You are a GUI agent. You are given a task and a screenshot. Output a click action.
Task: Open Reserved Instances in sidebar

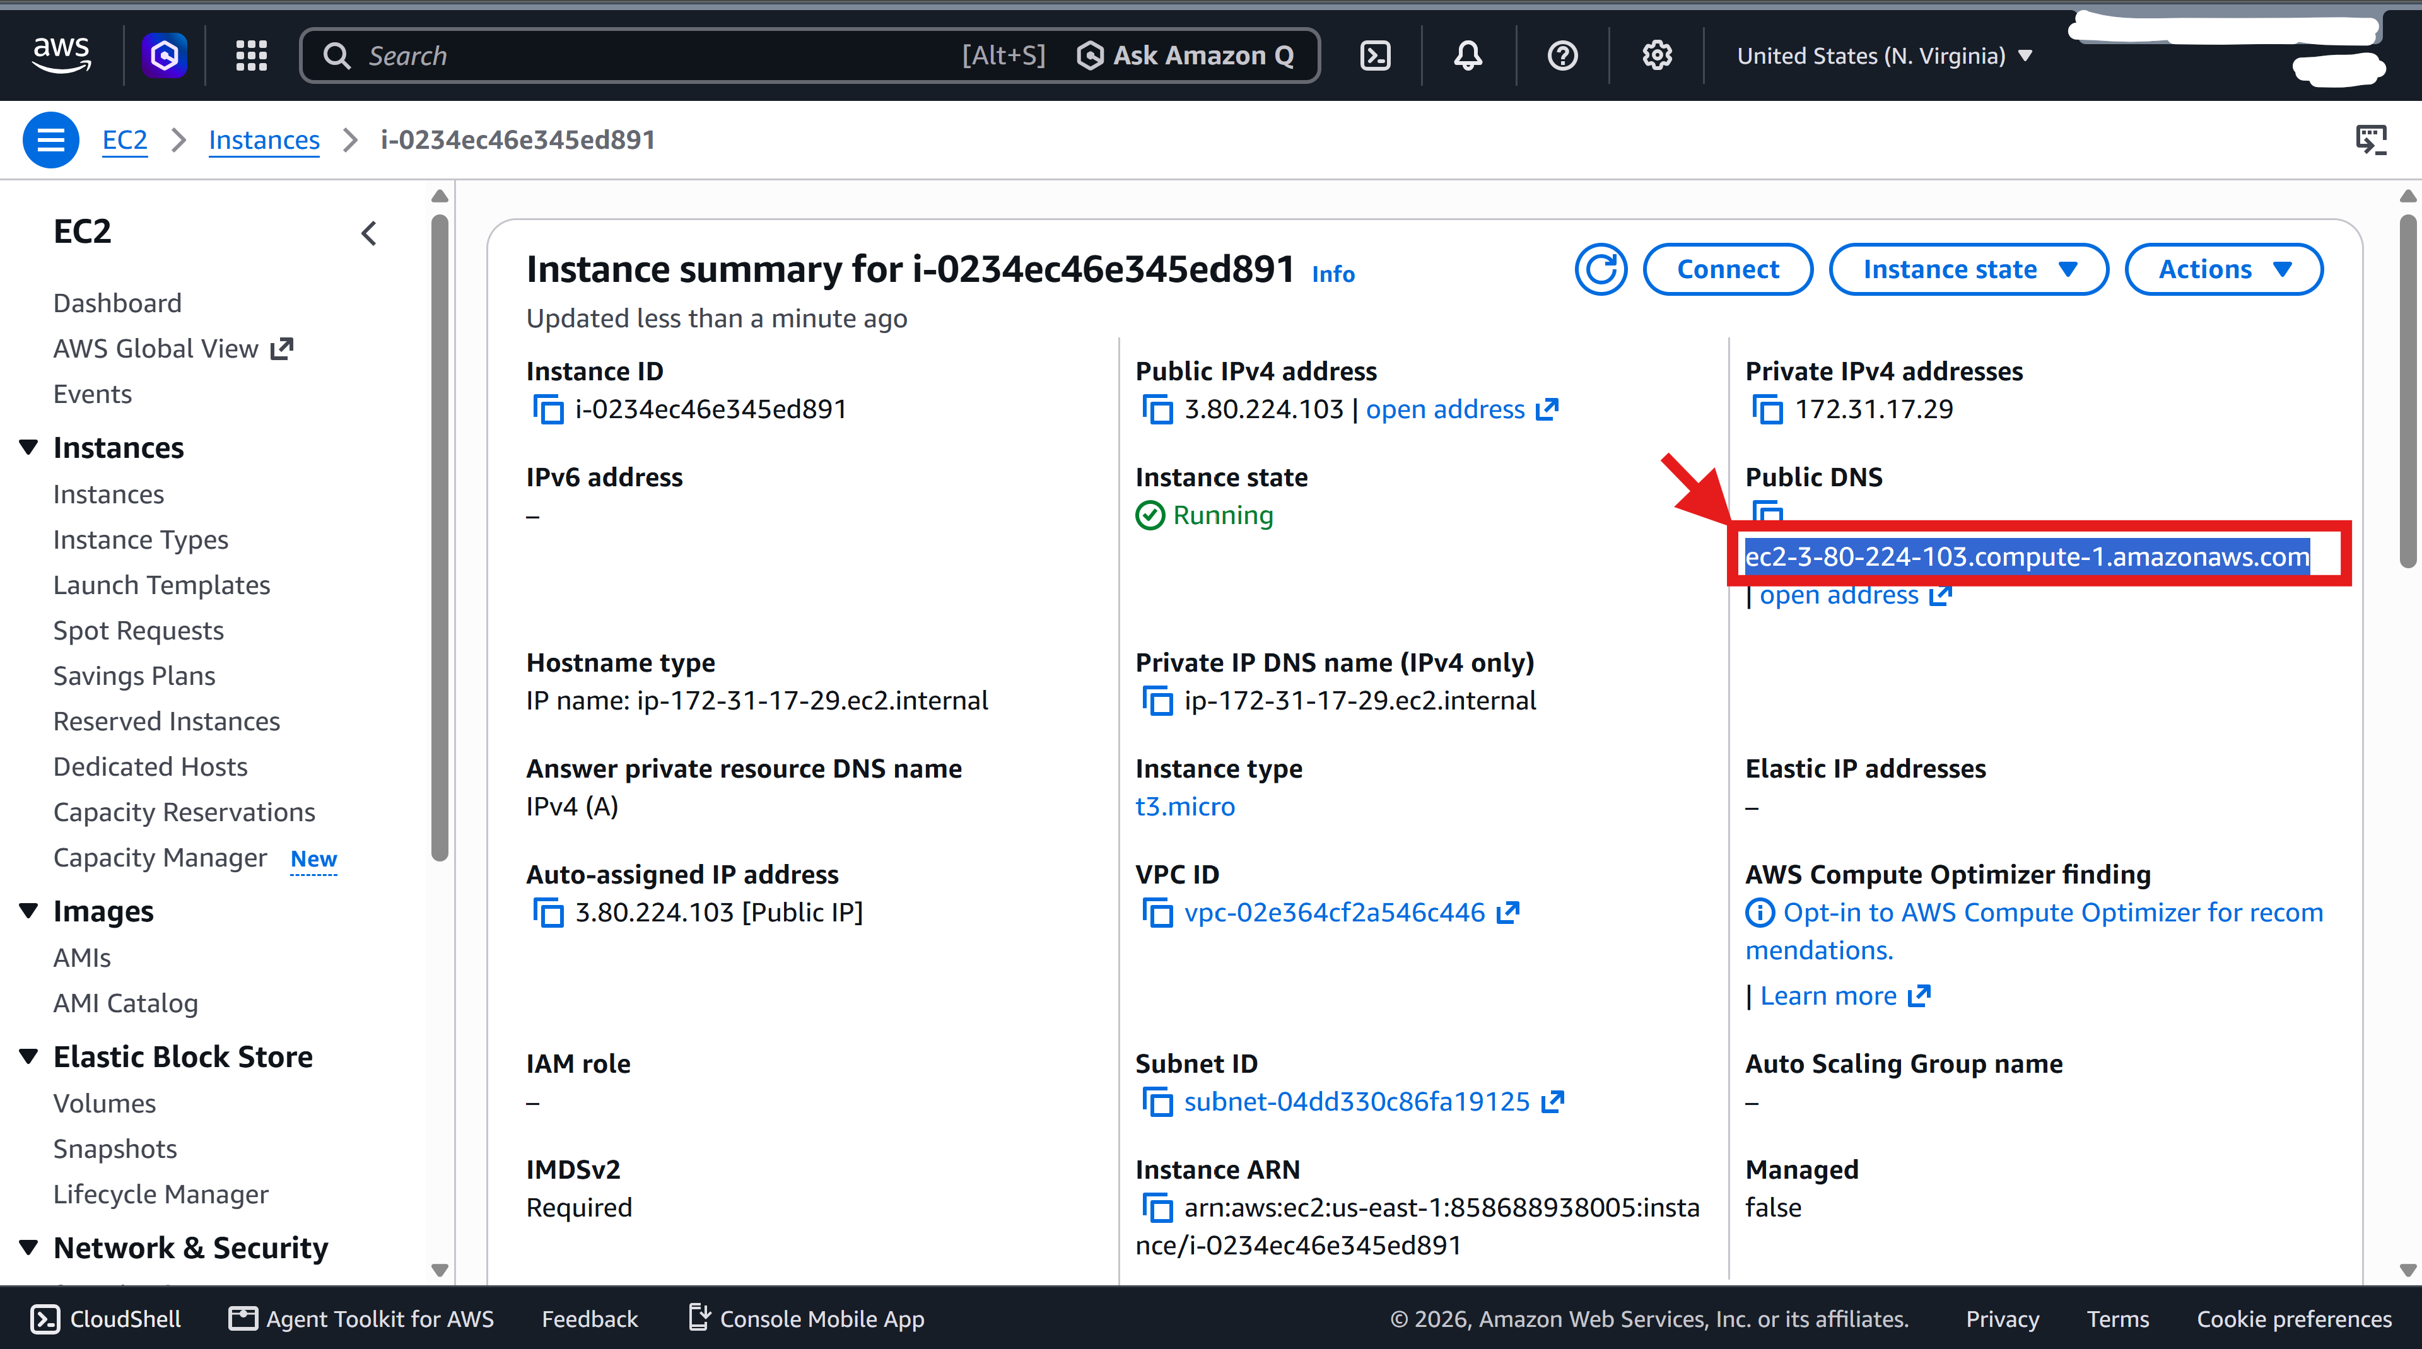pos(167,721)
